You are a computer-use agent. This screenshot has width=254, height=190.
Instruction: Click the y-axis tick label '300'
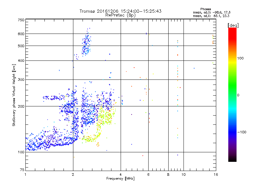[21, 80]
